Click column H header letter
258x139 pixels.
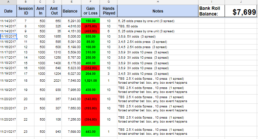pos(158,2)
